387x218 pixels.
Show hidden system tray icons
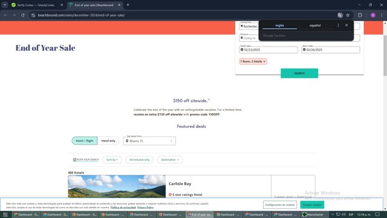(x=332, y=214)
